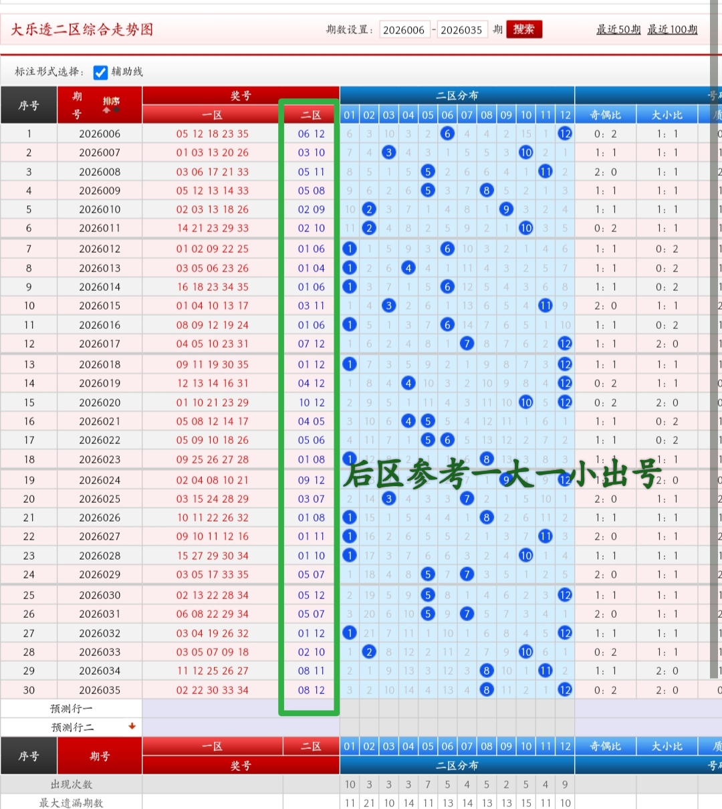Click the vertical scrollbar on right edge
The image size is (722, 809).
tap(714, 334)
